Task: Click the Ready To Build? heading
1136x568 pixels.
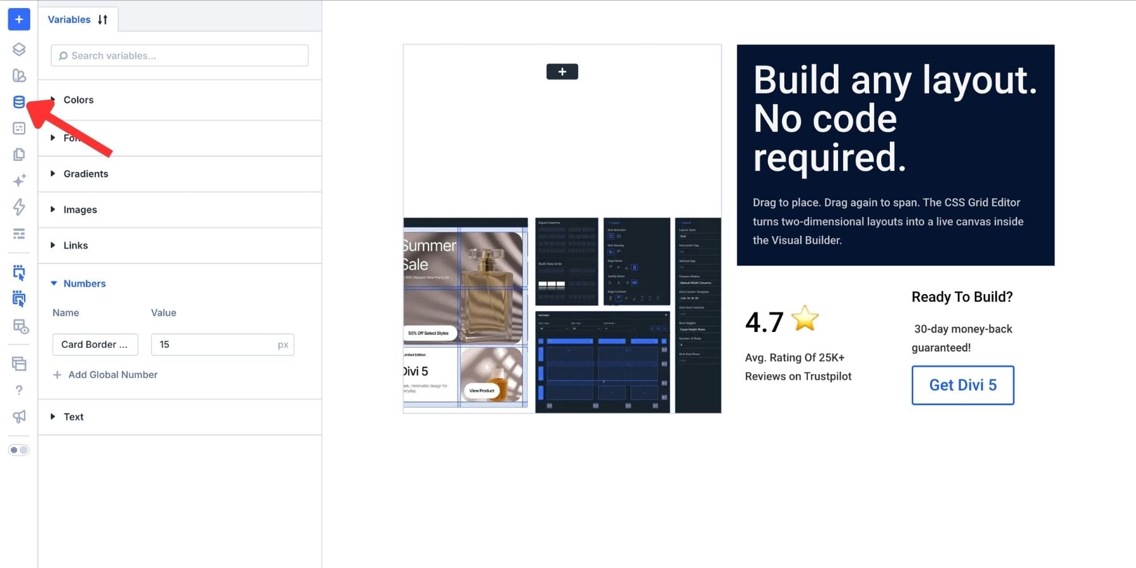Action: click(x=962, y=297)
